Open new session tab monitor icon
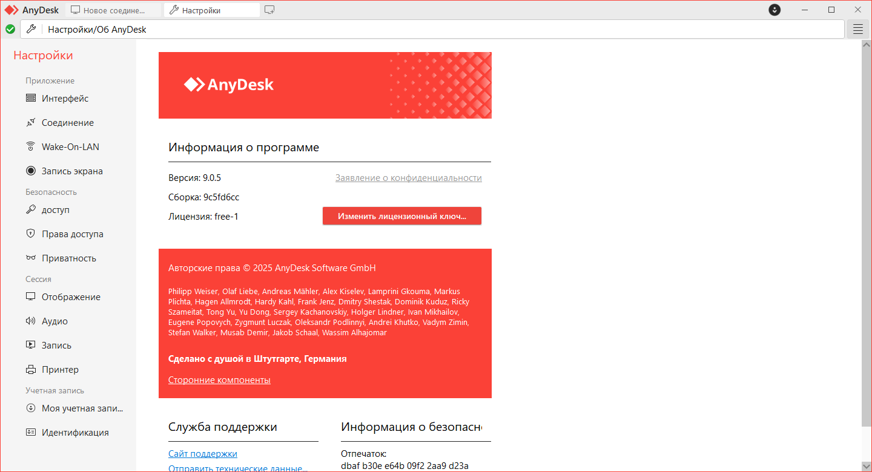The image size is (872, 472). (270, 10)
